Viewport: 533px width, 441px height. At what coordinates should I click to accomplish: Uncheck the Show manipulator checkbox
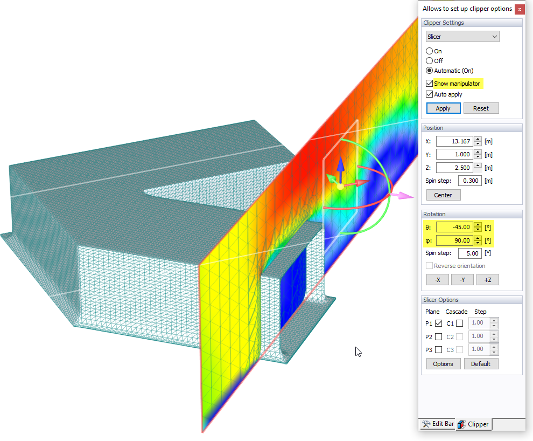(429, 84)
